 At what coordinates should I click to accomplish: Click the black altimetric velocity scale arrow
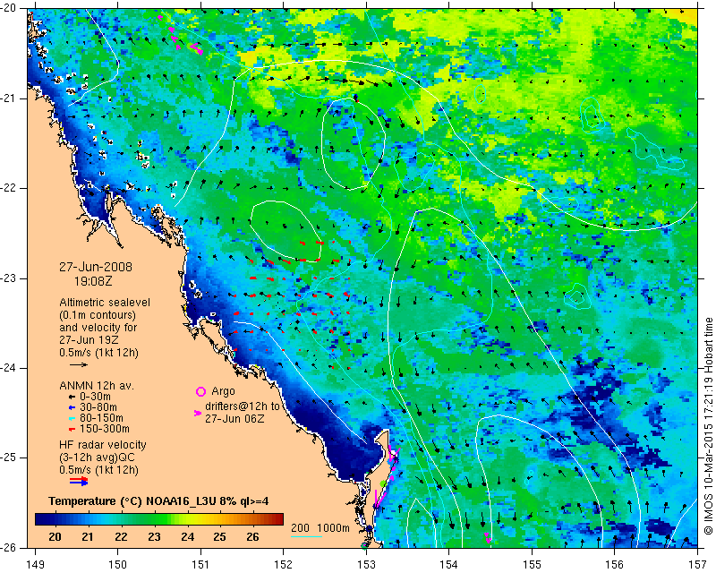click(x=79, y=364)
